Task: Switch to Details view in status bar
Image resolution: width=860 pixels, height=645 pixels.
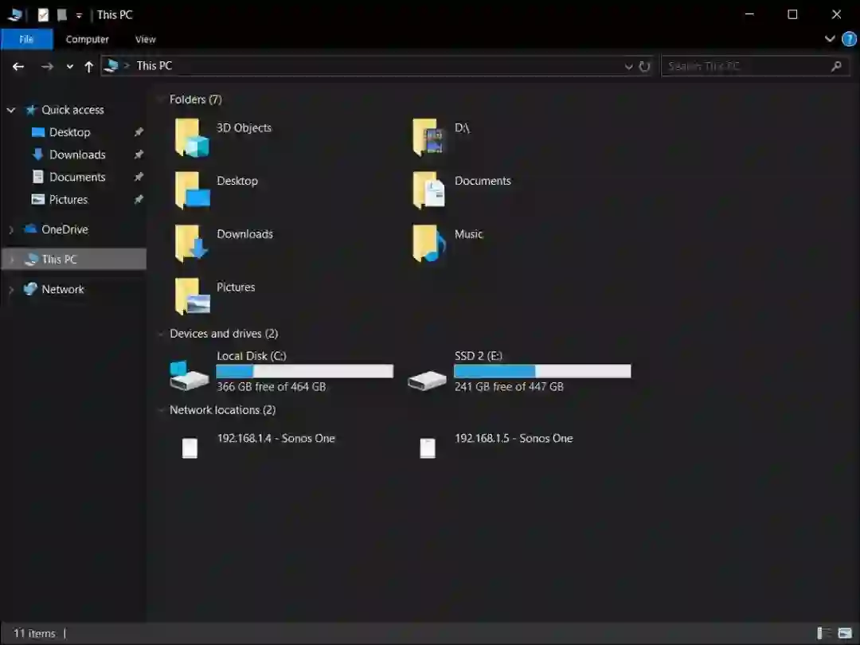Action: click(x=823, y=633)
